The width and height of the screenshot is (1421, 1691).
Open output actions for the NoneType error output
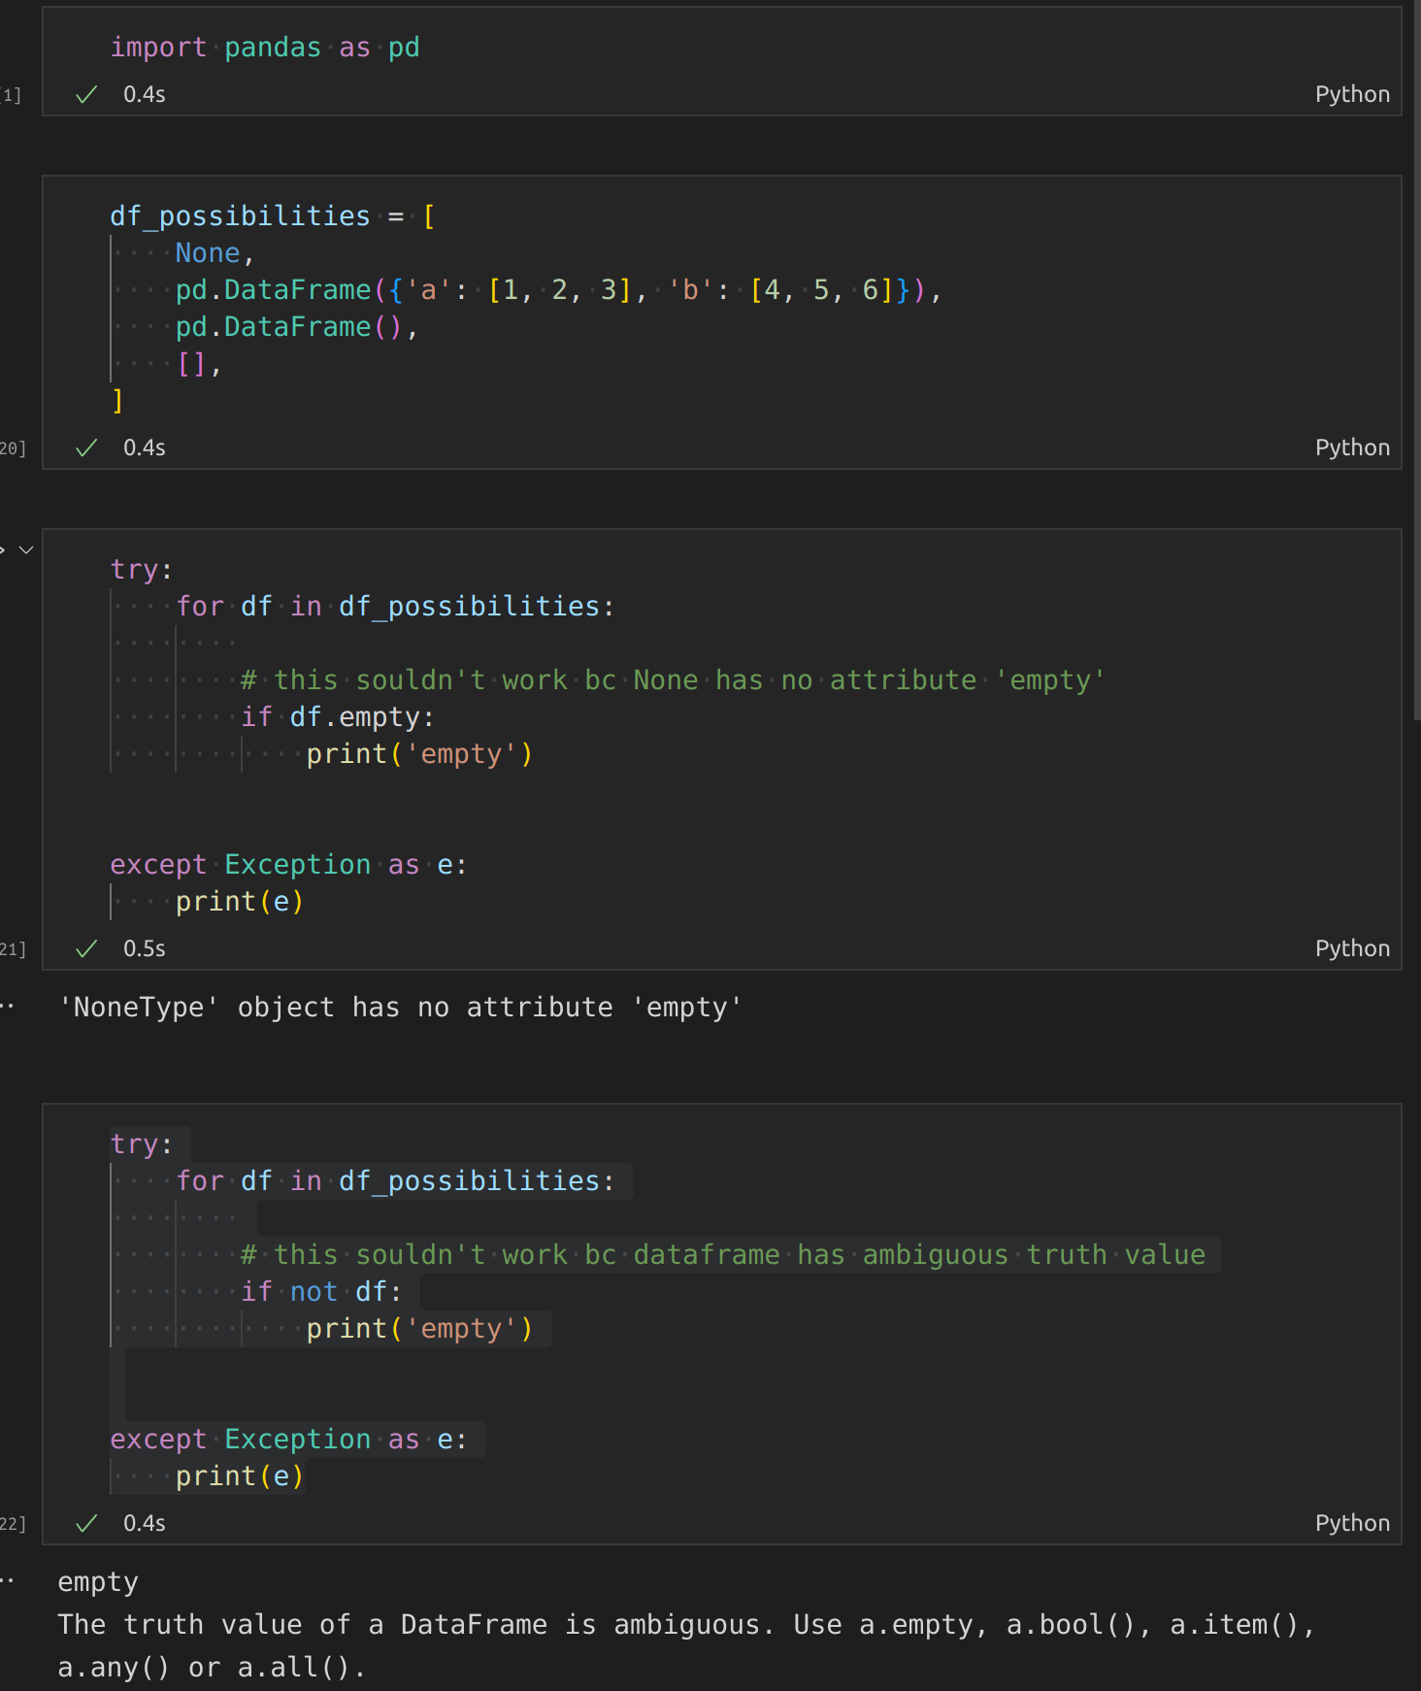coord(8,1007)
